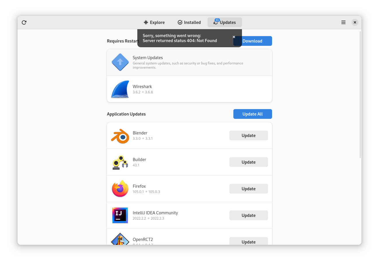Open the Wireshark update details row
Viewport: 379px width, 264px height.
coord(190,89)
